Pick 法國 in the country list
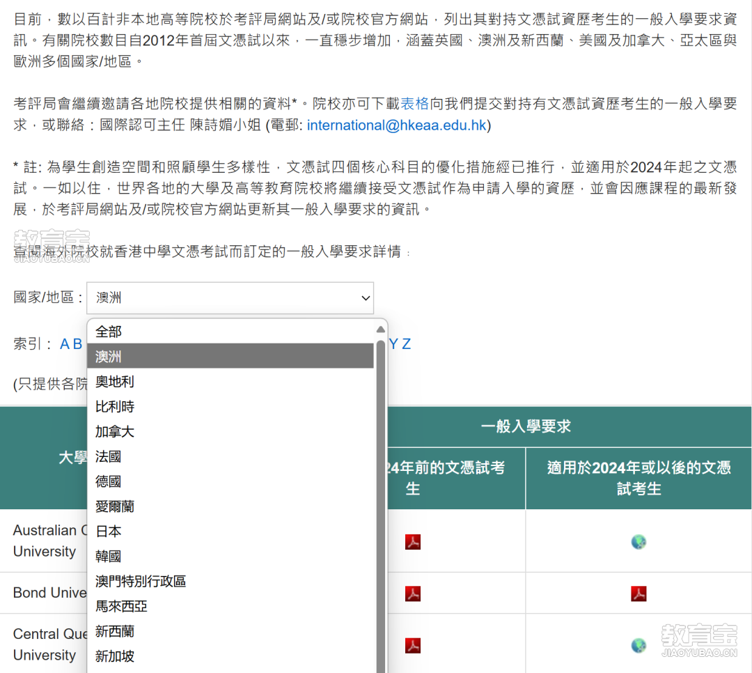The width and height of the screenshot is (752, 673). [x=230, y=456]
